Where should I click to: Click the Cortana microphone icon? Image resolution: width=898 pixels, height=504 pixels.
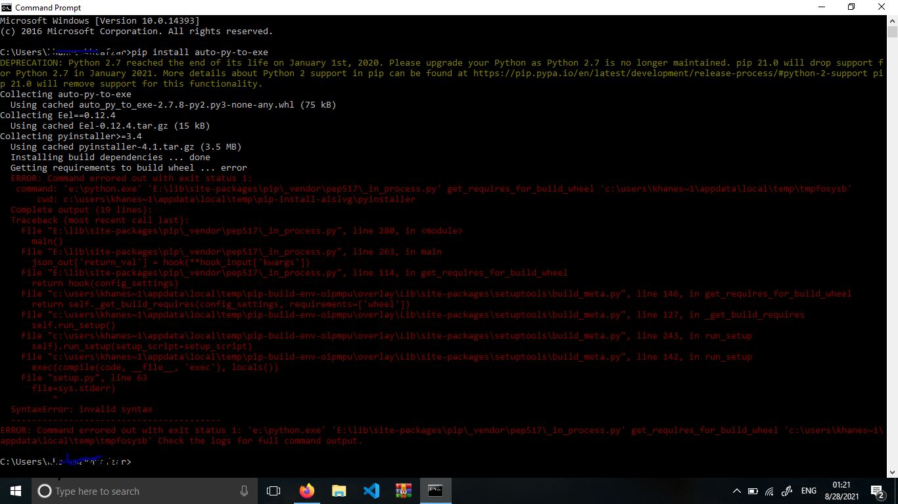244,491
